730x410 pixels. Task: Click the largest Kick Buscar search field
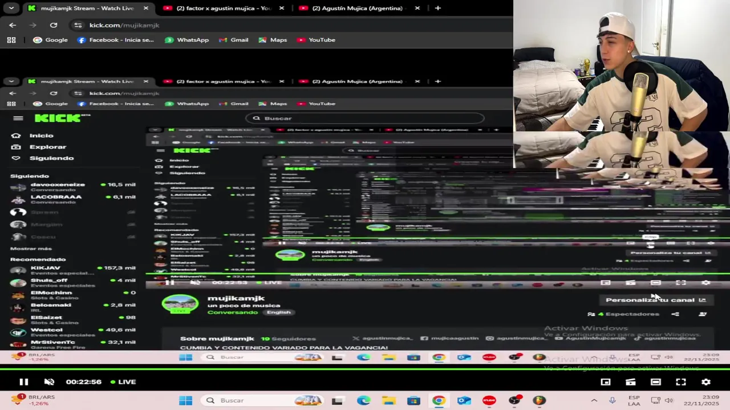tap(365, 118)
